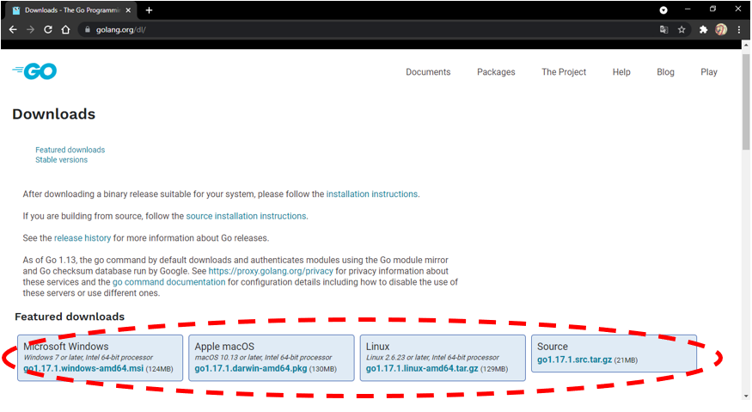Open browser home page icon
Image resolution: width=752 pixels, height=412 pixels.
65,29
